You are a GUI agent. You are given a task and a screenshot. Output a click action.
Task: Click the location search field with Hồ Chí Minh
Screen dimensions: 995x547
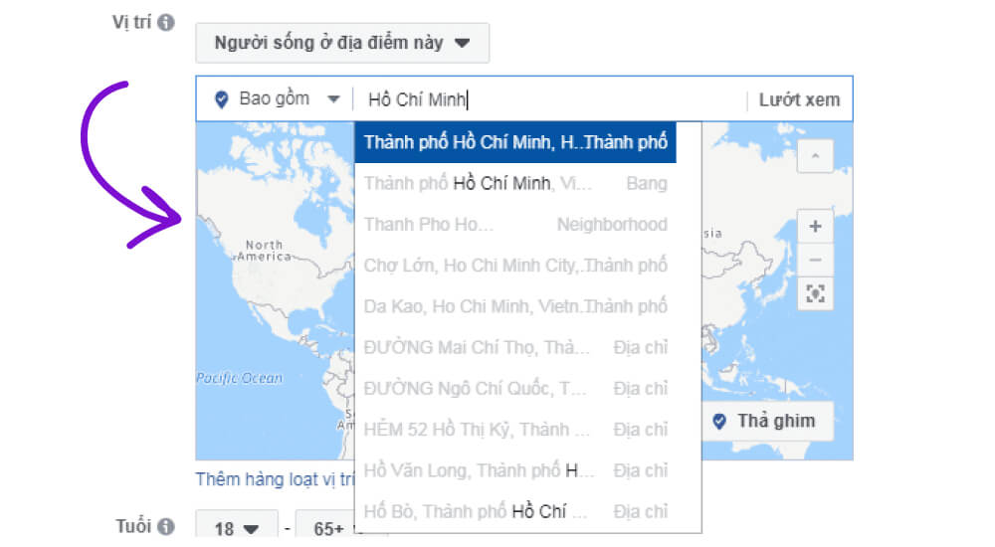(549, 99)
